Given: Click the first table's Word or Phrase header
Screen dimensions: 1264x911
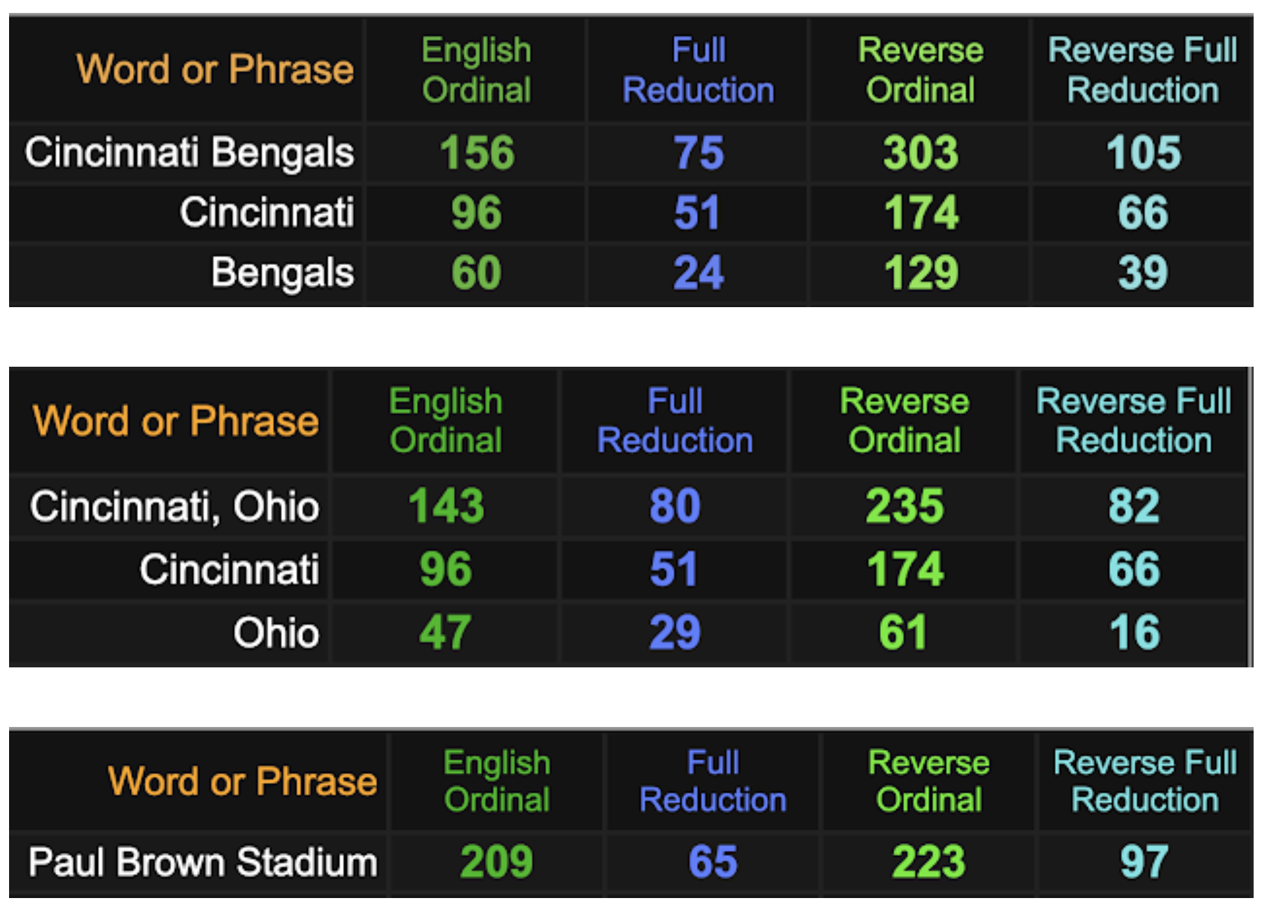Looking at the screenshot, I should [x=215, y=69].
